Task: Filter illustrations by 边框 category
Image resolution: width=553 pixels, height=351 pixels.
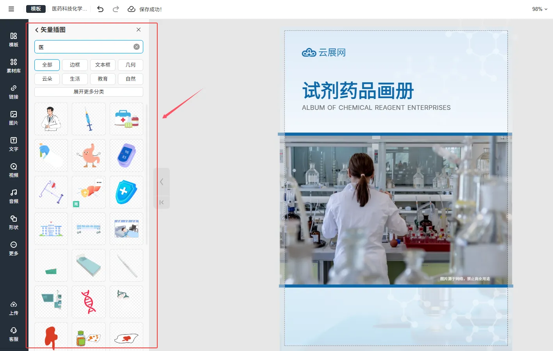Action: click(75, 65)
